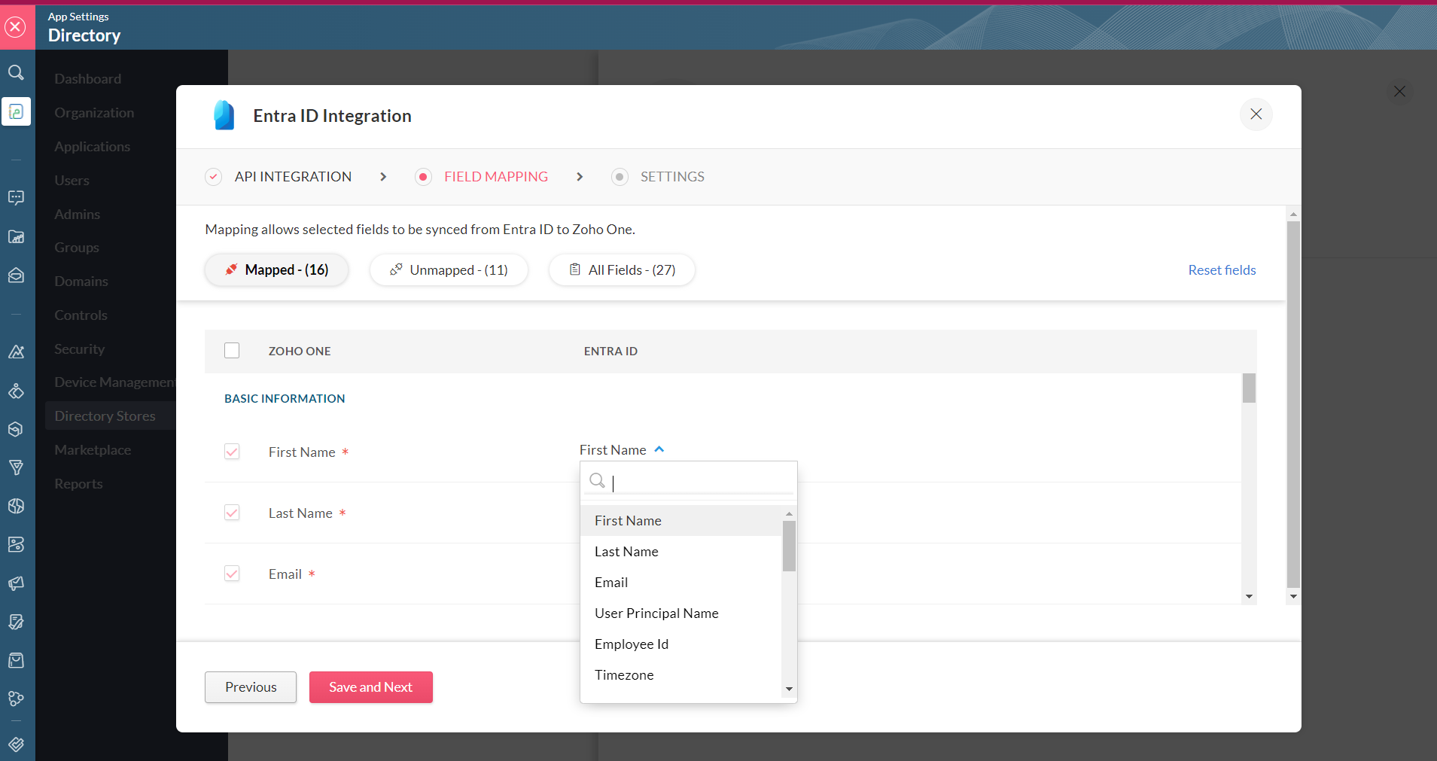1437x761 pixels.
Task: Close App Settings with the red X icon
Action: [15, 27]
